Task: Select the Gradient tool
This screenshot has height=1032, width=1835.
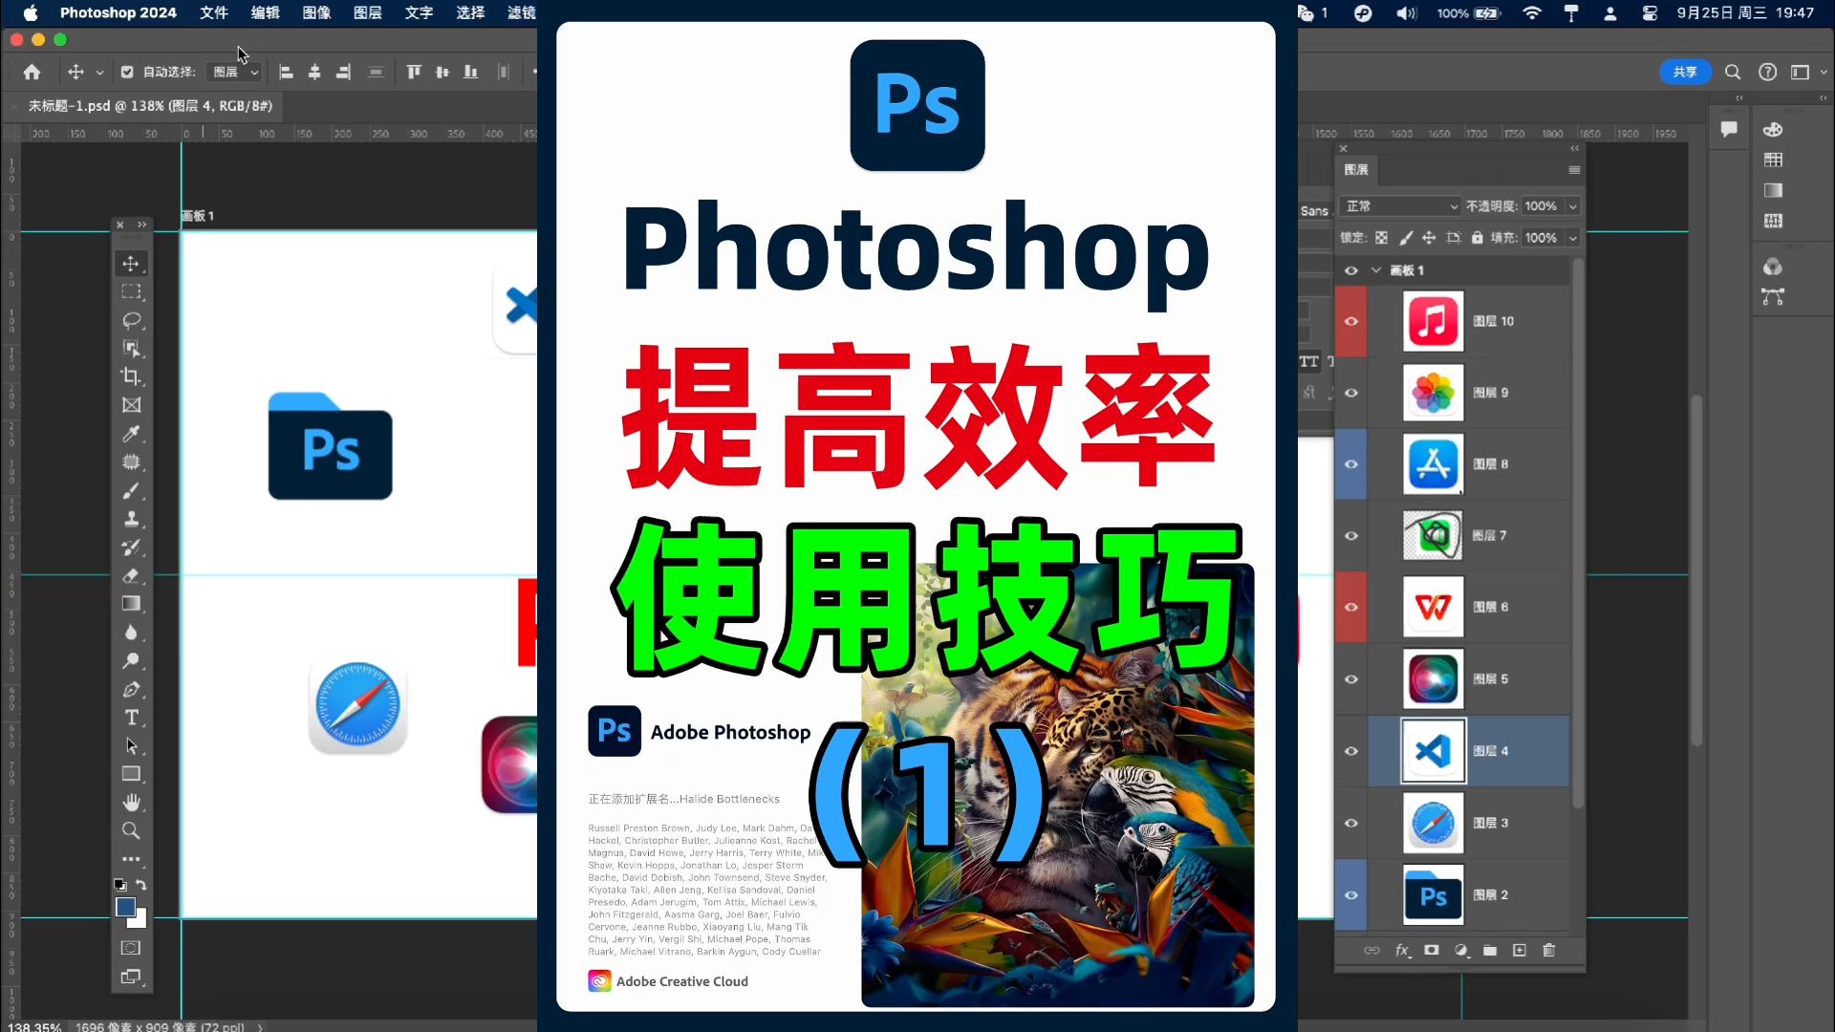Action: pyautogui.click(x=131, y=604)
